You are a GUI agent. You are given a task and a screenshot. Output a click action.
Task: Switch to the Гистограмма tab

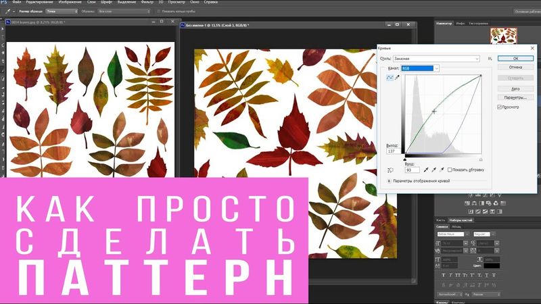point(478,24)
